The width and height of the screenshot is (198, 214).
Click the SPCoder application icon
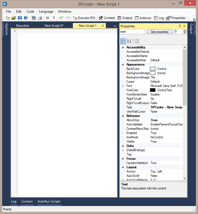5,4
